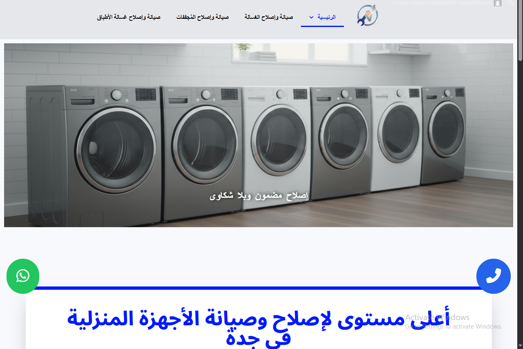Expand the الرئيسية menu dropdown arrow

pyautogui.click(x=311, y=17)
